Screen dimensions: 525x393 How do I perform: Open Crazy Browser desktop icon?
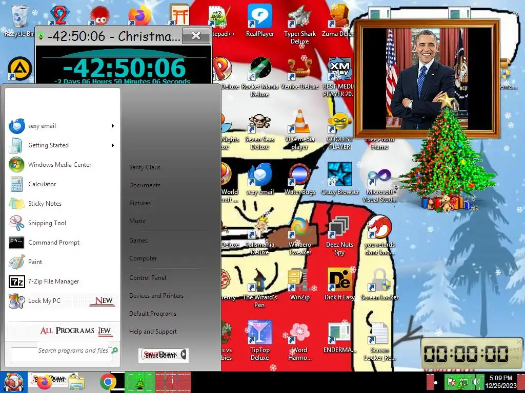[x=339, y=179]
